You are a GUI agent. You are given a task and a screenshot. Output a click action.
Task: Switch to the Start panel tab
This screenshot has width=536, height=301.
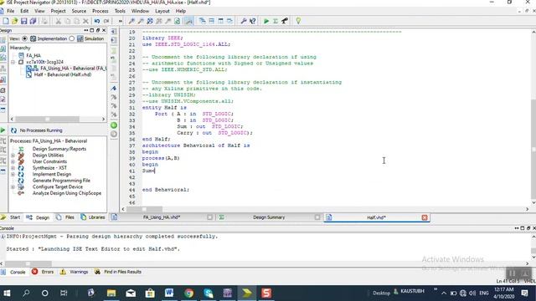pos(11,217)
